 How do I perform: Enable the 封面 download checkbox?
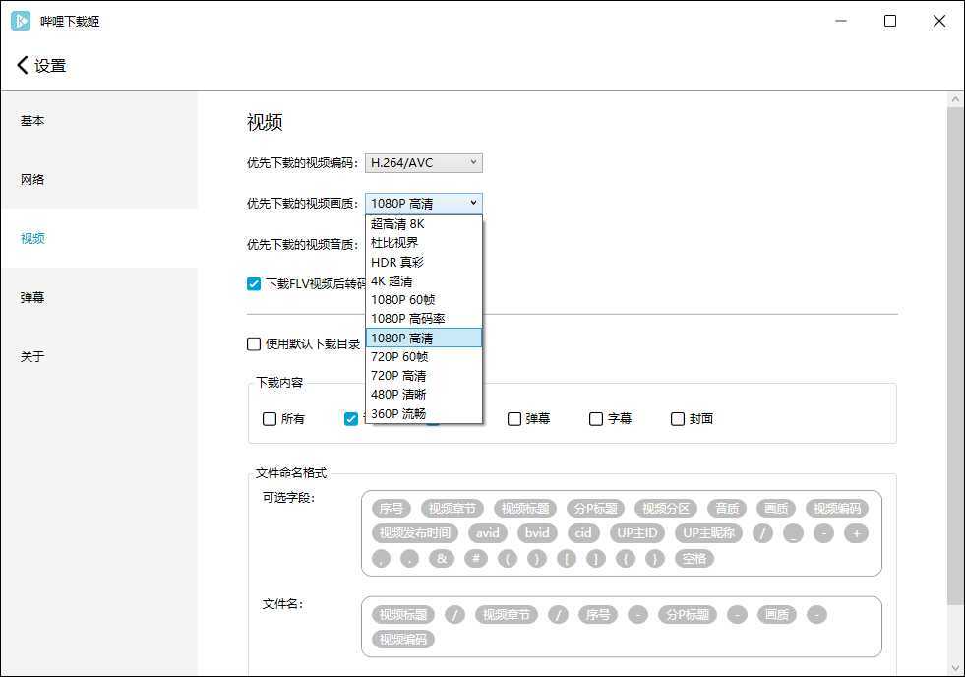678,418
